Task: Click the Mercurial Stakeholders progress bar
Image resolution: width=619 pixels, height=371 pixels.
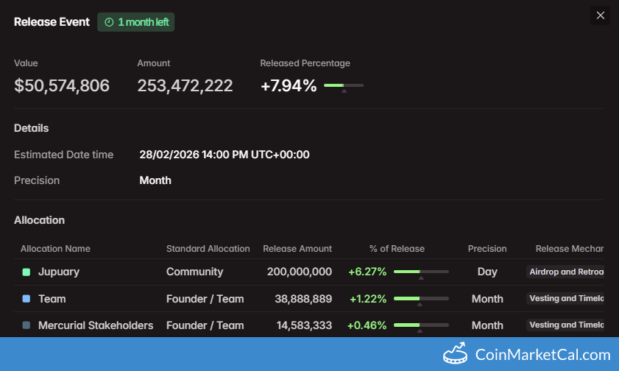Action: click(421, 325)
